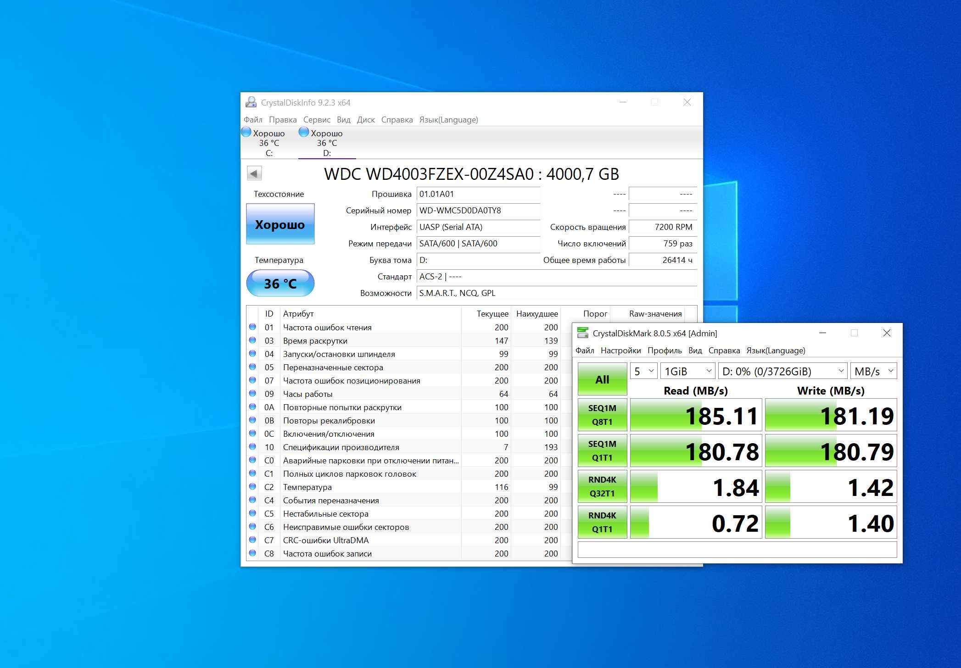Image resolution: width=961 pixels, height=668 pixels.
Task: Click the status dot for attribute 0C row
Action: coord(252,434)
